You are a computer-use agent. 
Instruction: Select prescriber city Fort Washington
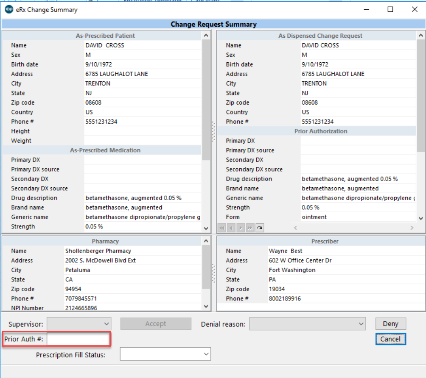click(x=292, y=270)
